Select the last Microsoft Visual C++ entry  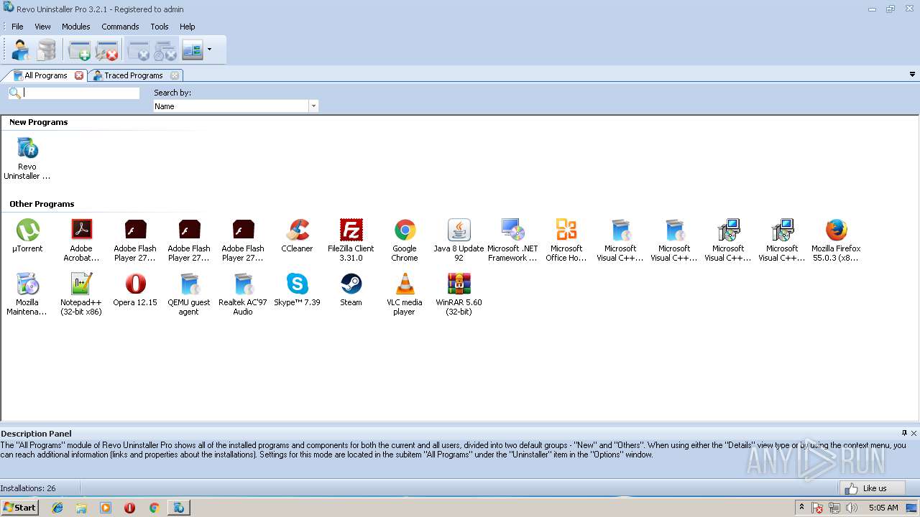[782, 241]
